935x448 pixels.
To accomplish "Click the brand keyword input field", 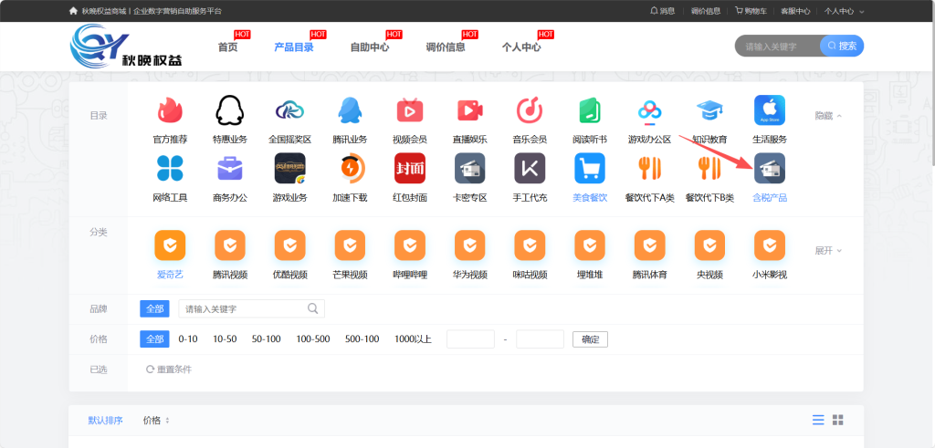I will coord(245,308).
